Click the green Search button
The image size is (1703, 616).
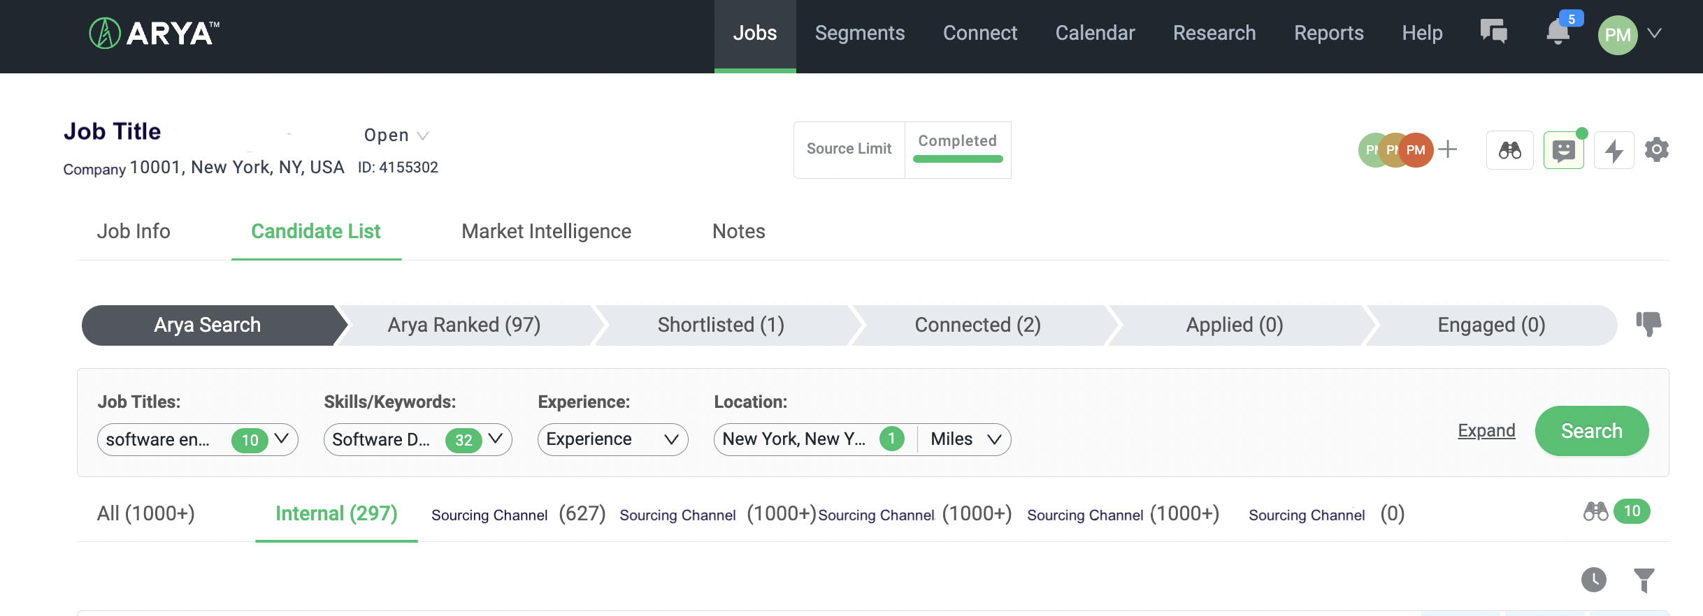click(x=1591, y=431)
